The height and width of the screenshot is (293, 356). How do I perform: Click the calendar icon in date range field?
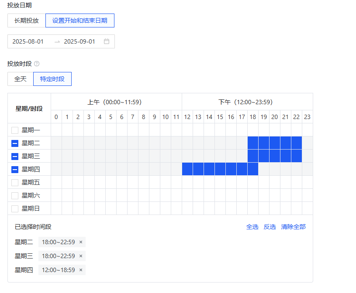click(106, 41)
